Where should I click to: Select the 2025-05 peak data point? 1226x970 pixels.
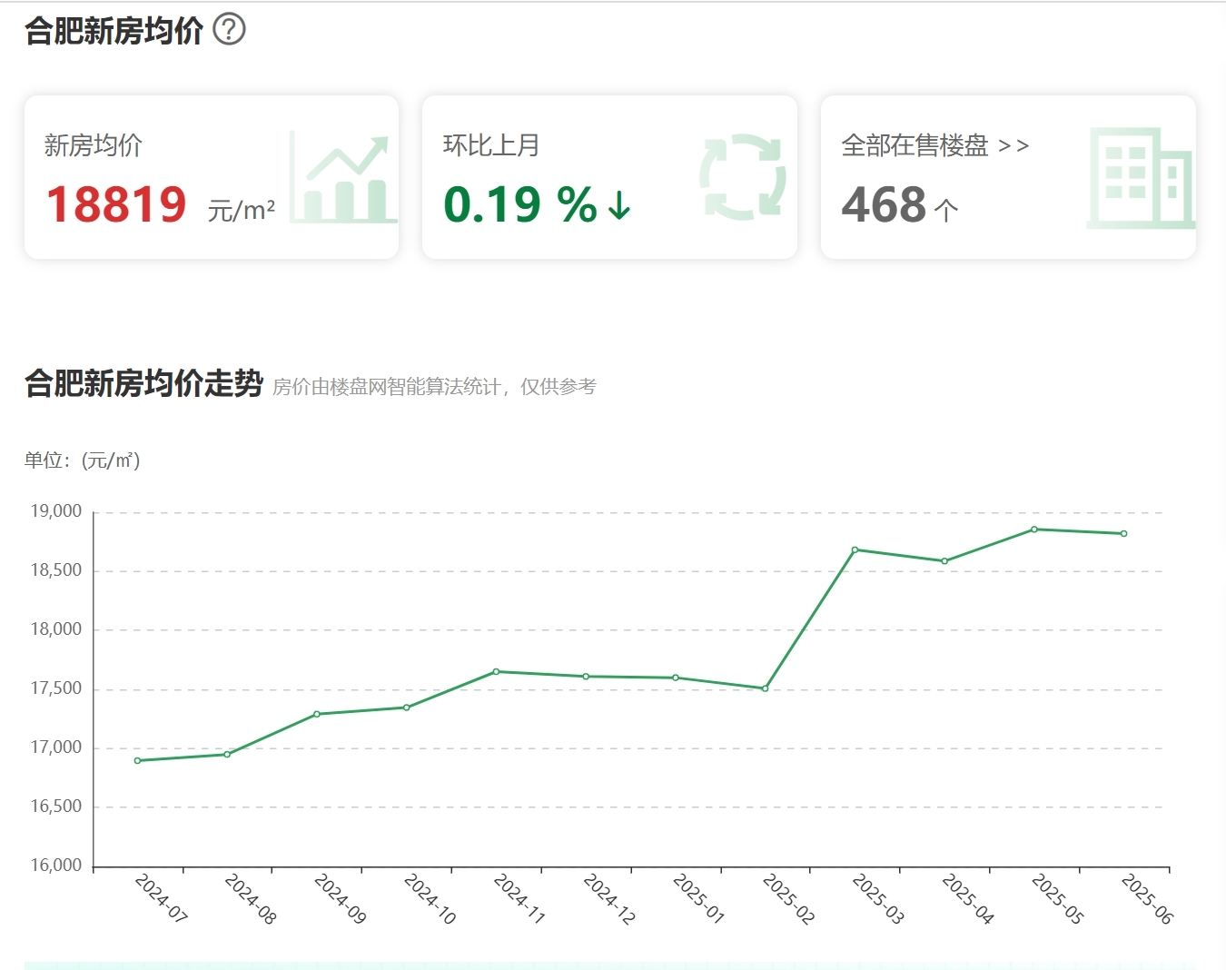1034,529
